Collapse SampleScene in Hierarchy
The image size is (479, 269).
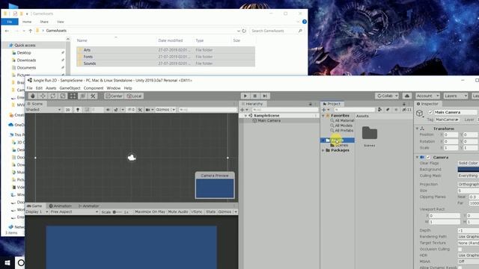pyautogui.click(x=245, y=116)
